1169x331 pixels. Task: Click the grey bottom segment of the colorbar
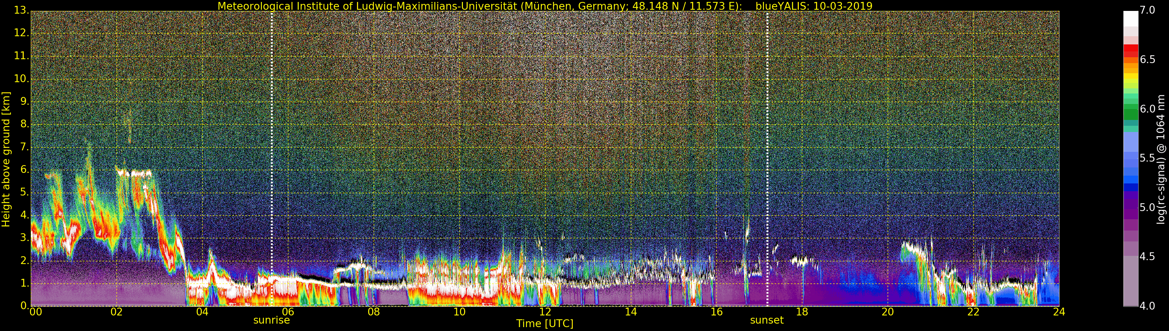(1130, 281)
